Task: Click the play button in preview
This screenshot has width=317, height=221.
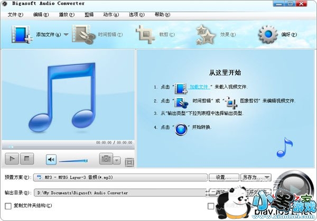Action: (12, 159)
